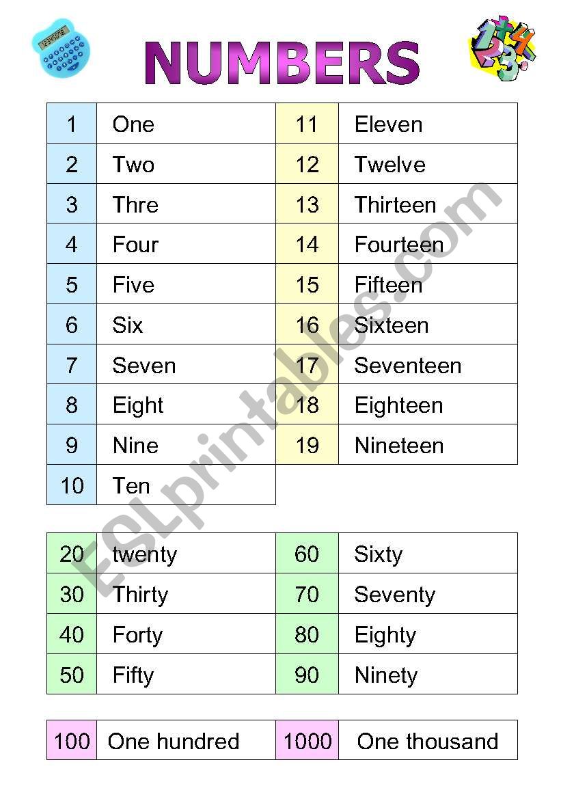561x799 pixels.
Task: Click the green cell showing 60
Action: pyautogui.click(x=307, y=554)
